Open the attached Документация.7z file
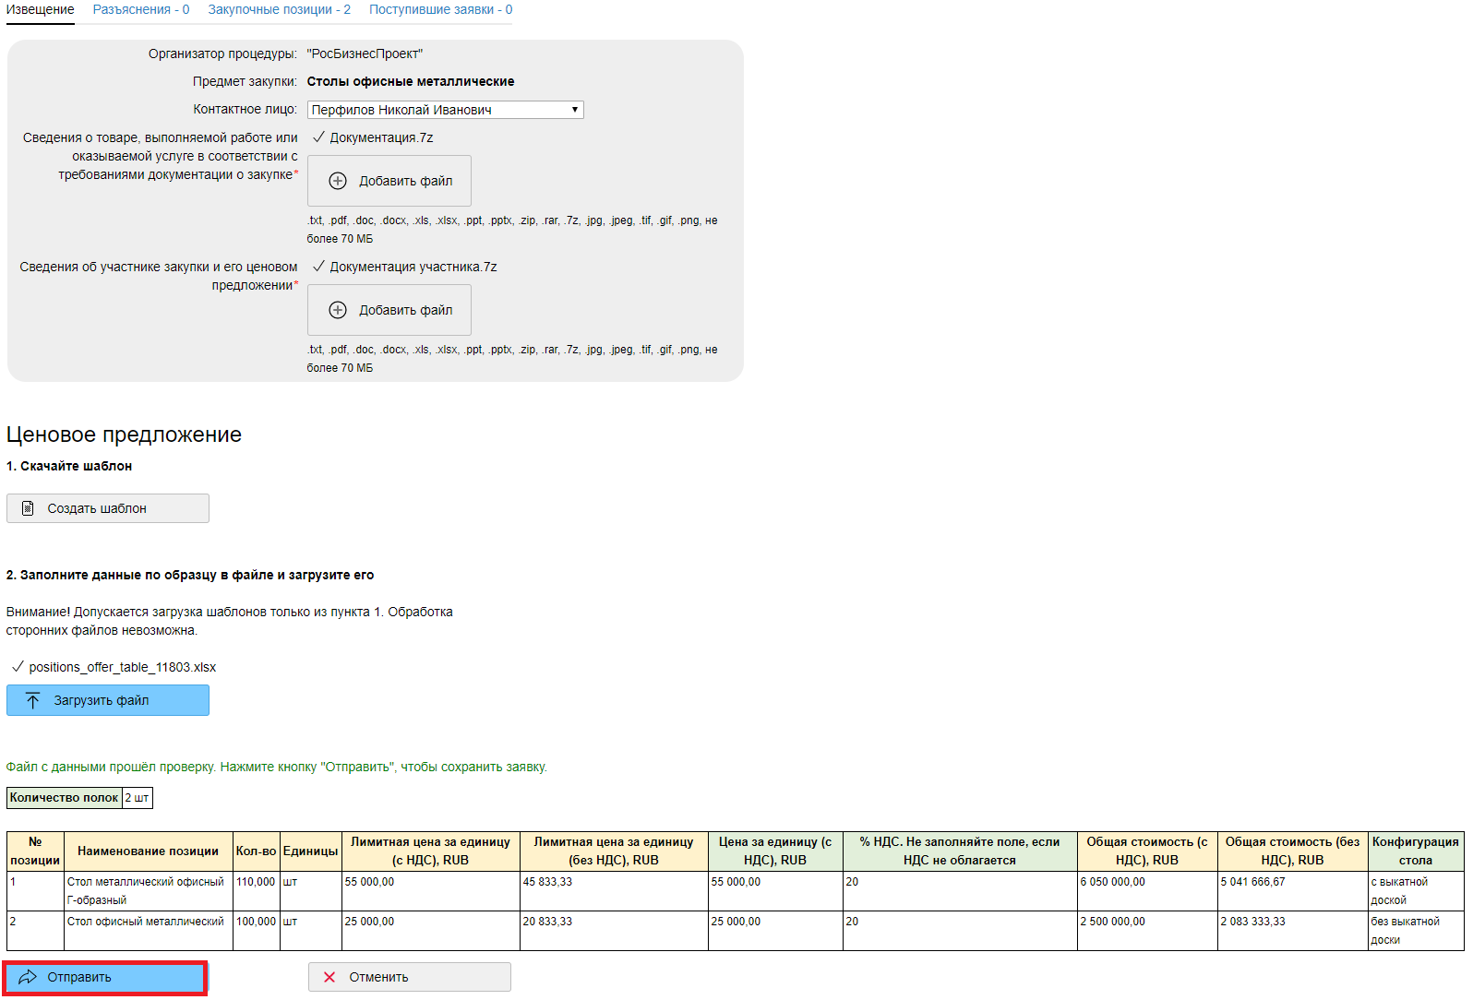The width and height of the screenshot is (1473, 1000). tap(381, 137)
